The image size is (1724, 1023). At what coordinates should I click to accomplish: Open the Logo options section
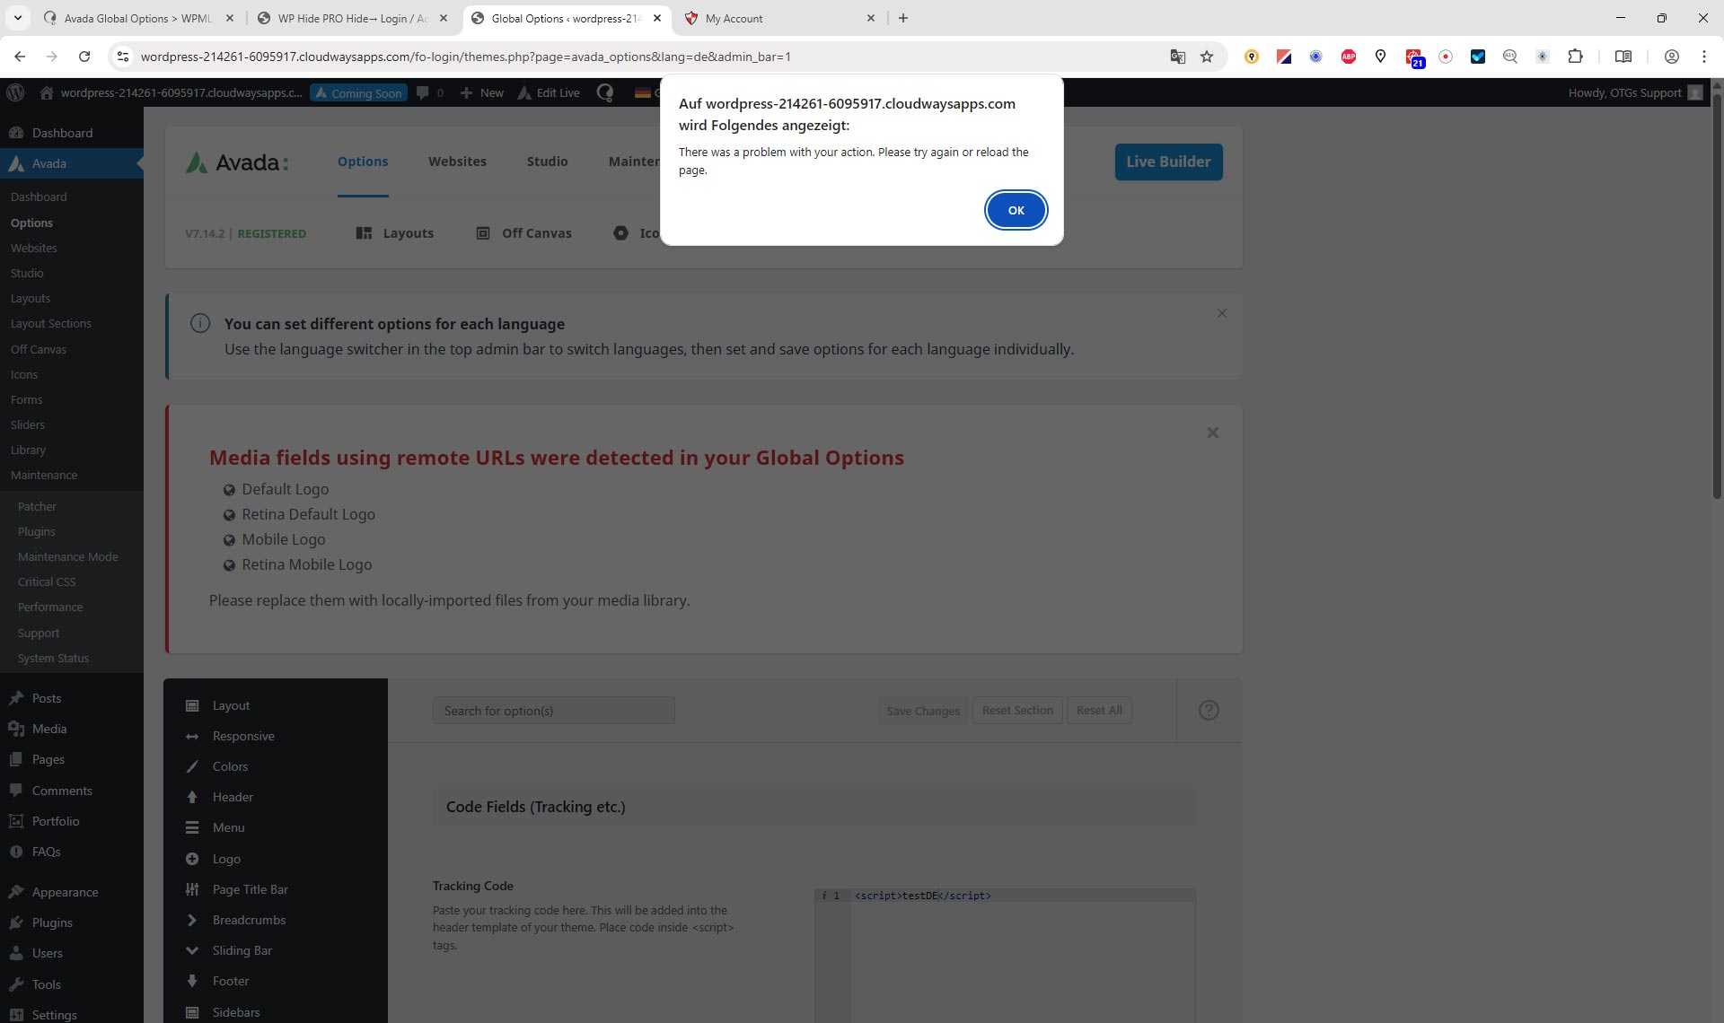pos(226,859)
